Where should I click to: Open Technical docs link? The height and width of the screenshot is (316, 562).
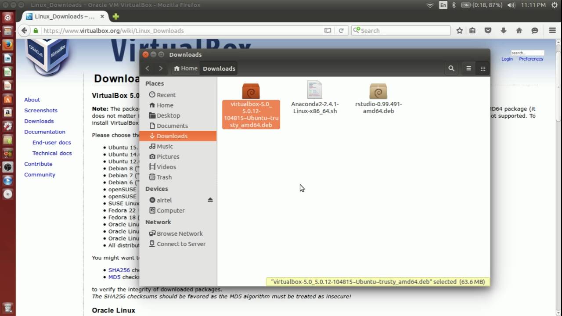(x=52, y=153)
